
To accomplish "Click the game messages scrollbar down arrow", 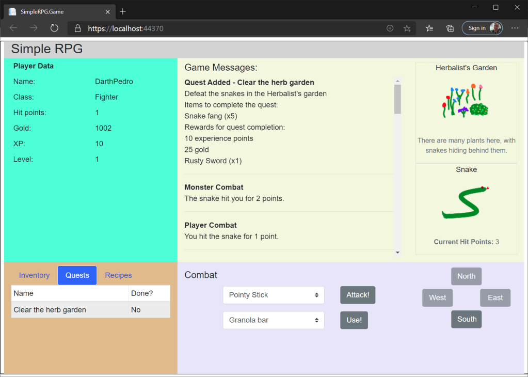I will [397, 253].
